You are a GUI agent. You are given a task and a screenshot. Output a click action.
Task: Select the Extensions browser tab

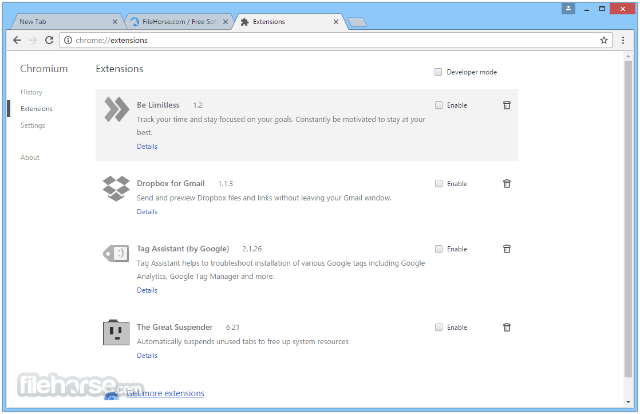[x=290, y=22]
